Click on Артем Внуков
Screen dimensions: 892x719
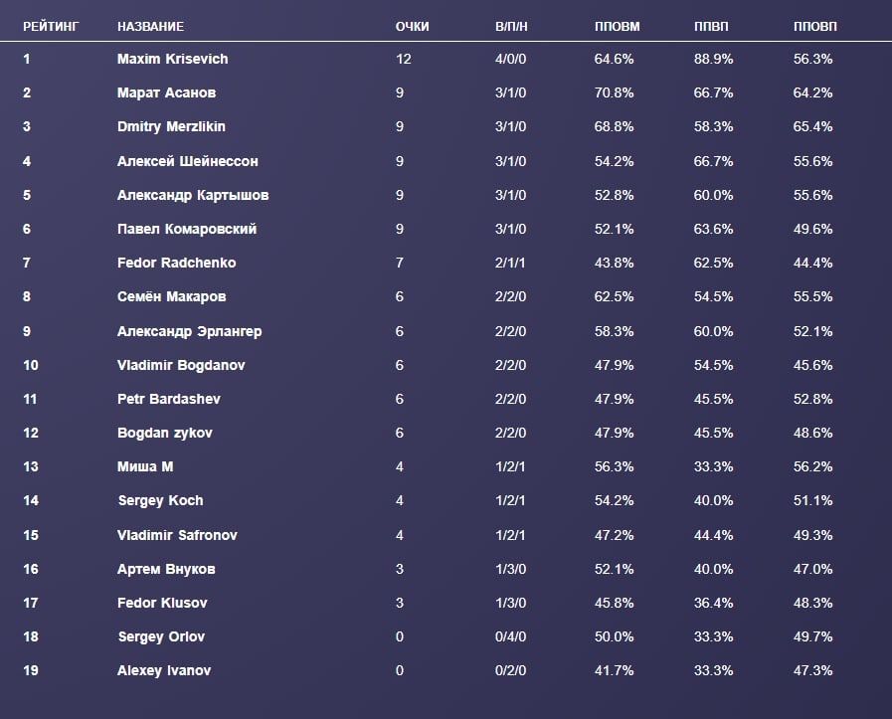coord(166,569)
